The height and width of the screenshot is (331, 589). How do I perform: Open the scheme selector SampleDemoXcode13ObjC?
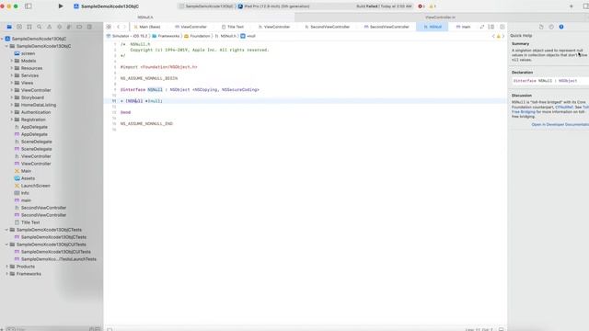206,6
